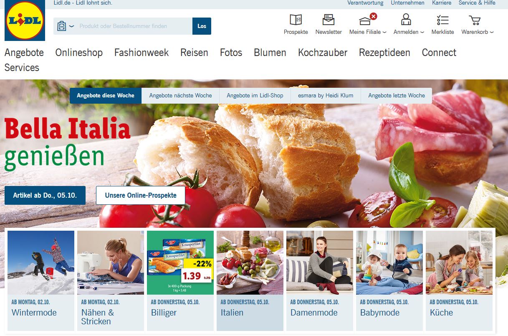Click the Los search button
Screen dimensions: 508x336
click(202, 26)
